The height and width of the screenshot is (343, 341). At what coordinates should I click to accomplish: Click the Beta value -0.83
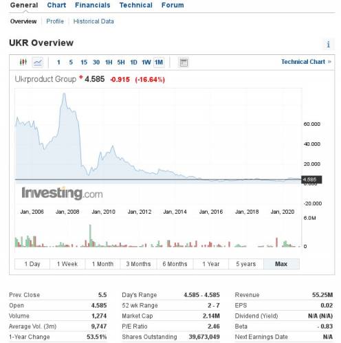(325, 327)
